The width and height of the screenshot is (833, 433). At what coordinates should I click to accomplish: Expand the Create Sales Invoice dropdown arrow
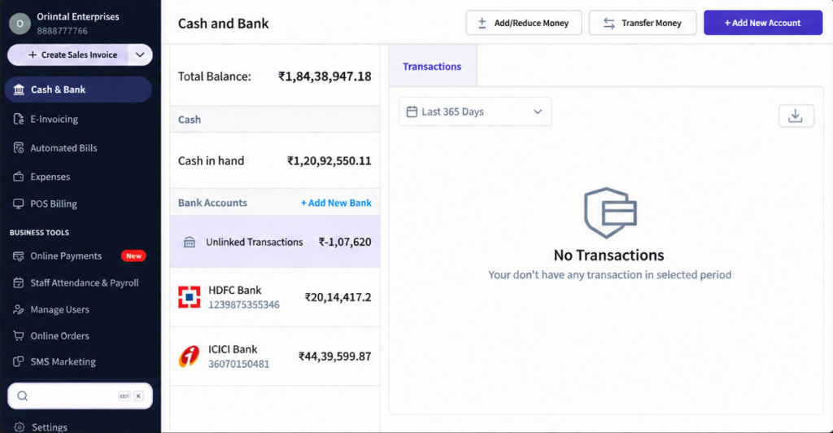pyautogui.click(x=140, y=55)
